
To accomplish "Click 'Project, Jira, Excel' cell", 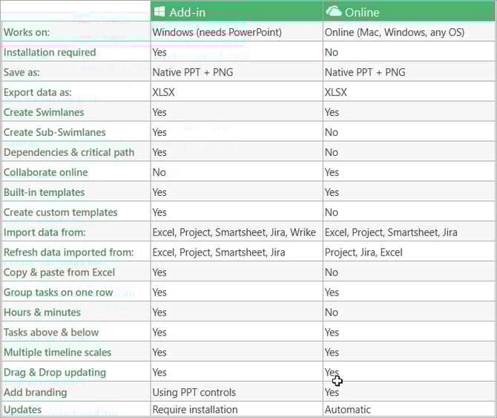I will coord(363,252).
